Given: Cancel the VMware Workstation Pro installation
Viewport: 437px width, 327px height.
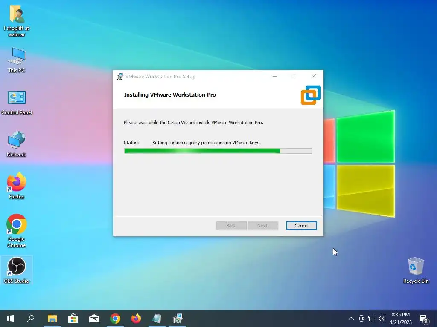Looking at the screenshot, I should [302, 226].
